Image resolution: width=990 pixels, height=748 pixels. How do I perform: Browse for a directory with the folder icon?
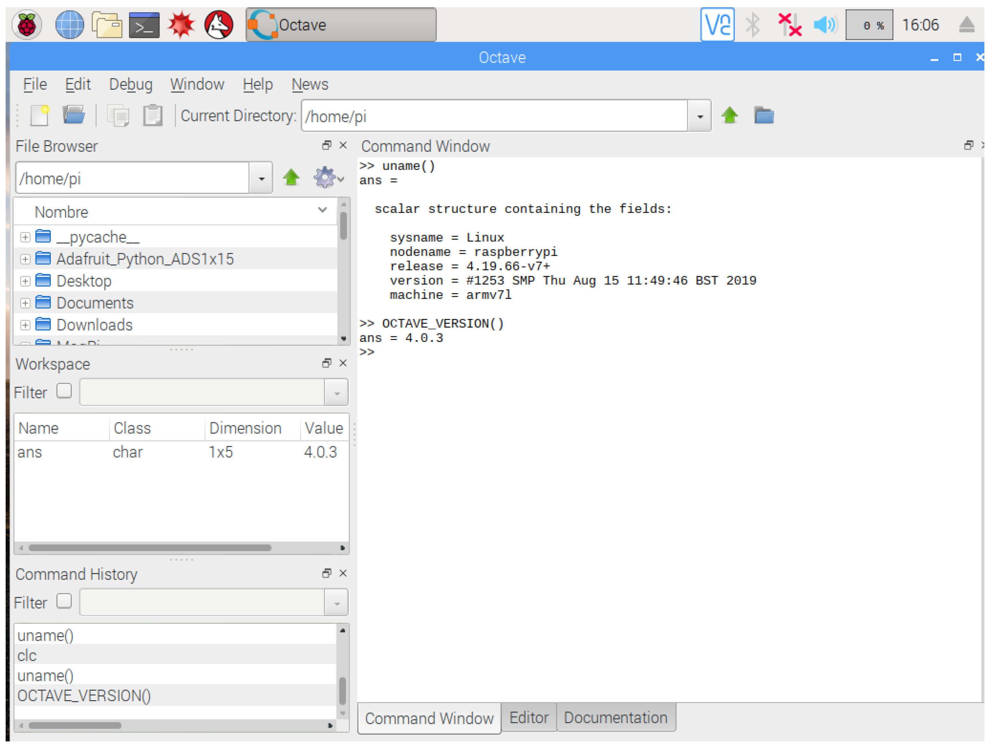(765, 116)
